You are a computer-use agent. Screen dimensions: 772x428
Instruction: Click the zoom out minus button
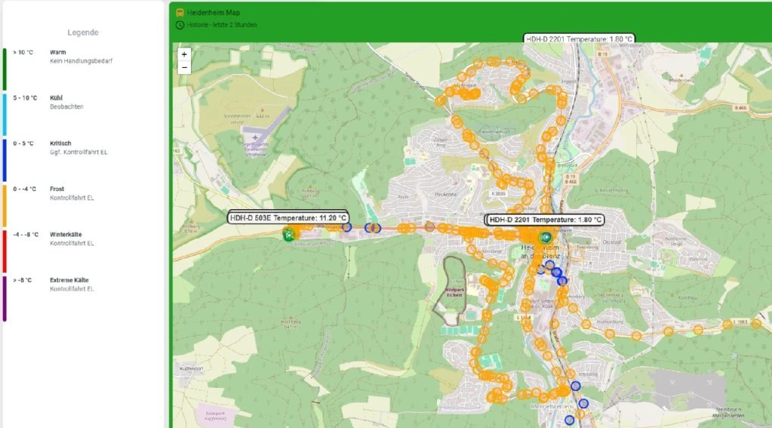[x=184, y=67]
